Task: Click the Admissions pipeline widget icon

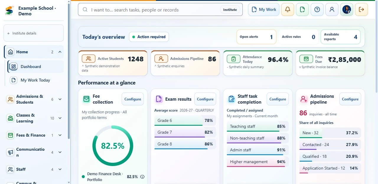Action: point(304,99)
